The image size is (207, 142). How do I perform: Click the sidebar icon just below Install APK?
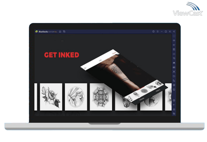174,67
